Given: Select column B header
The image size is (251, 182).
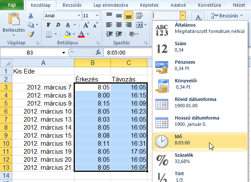Looking at the screenshot, I should (93, 63).
